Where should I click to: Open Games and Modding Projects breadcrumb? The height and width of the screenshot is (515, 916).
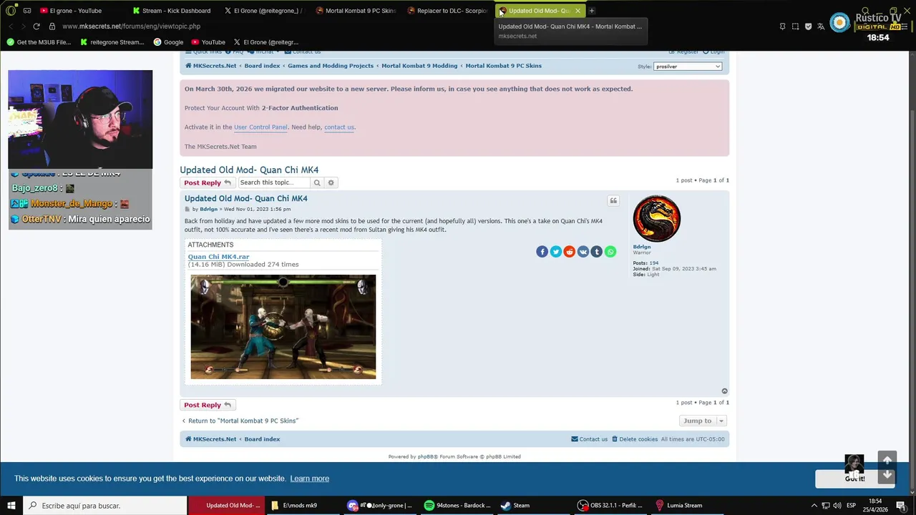[331, 66]
